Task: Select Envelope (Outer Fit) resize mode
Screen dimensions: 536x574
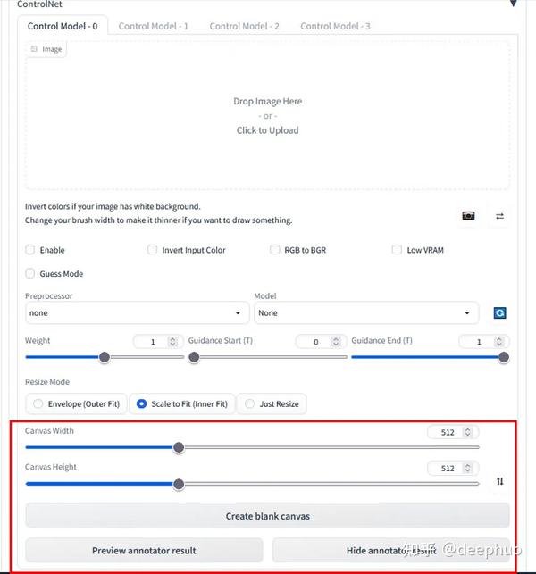Action: click(x=38, y=404)
